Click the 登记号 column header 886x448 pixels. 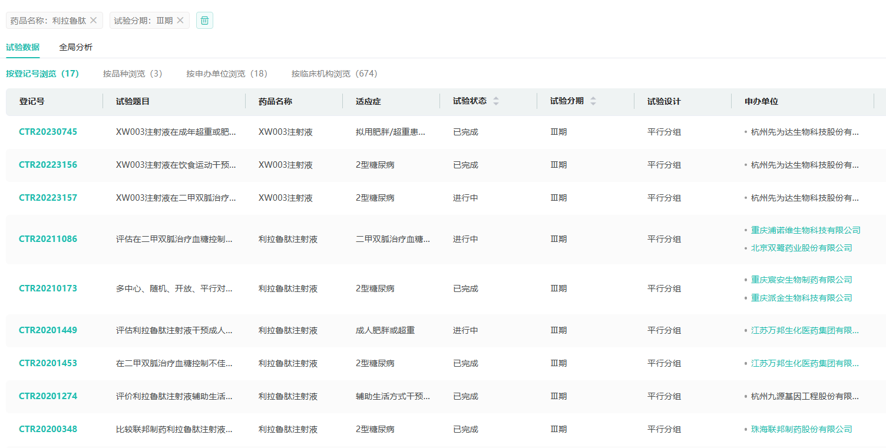tap(32, 101)
